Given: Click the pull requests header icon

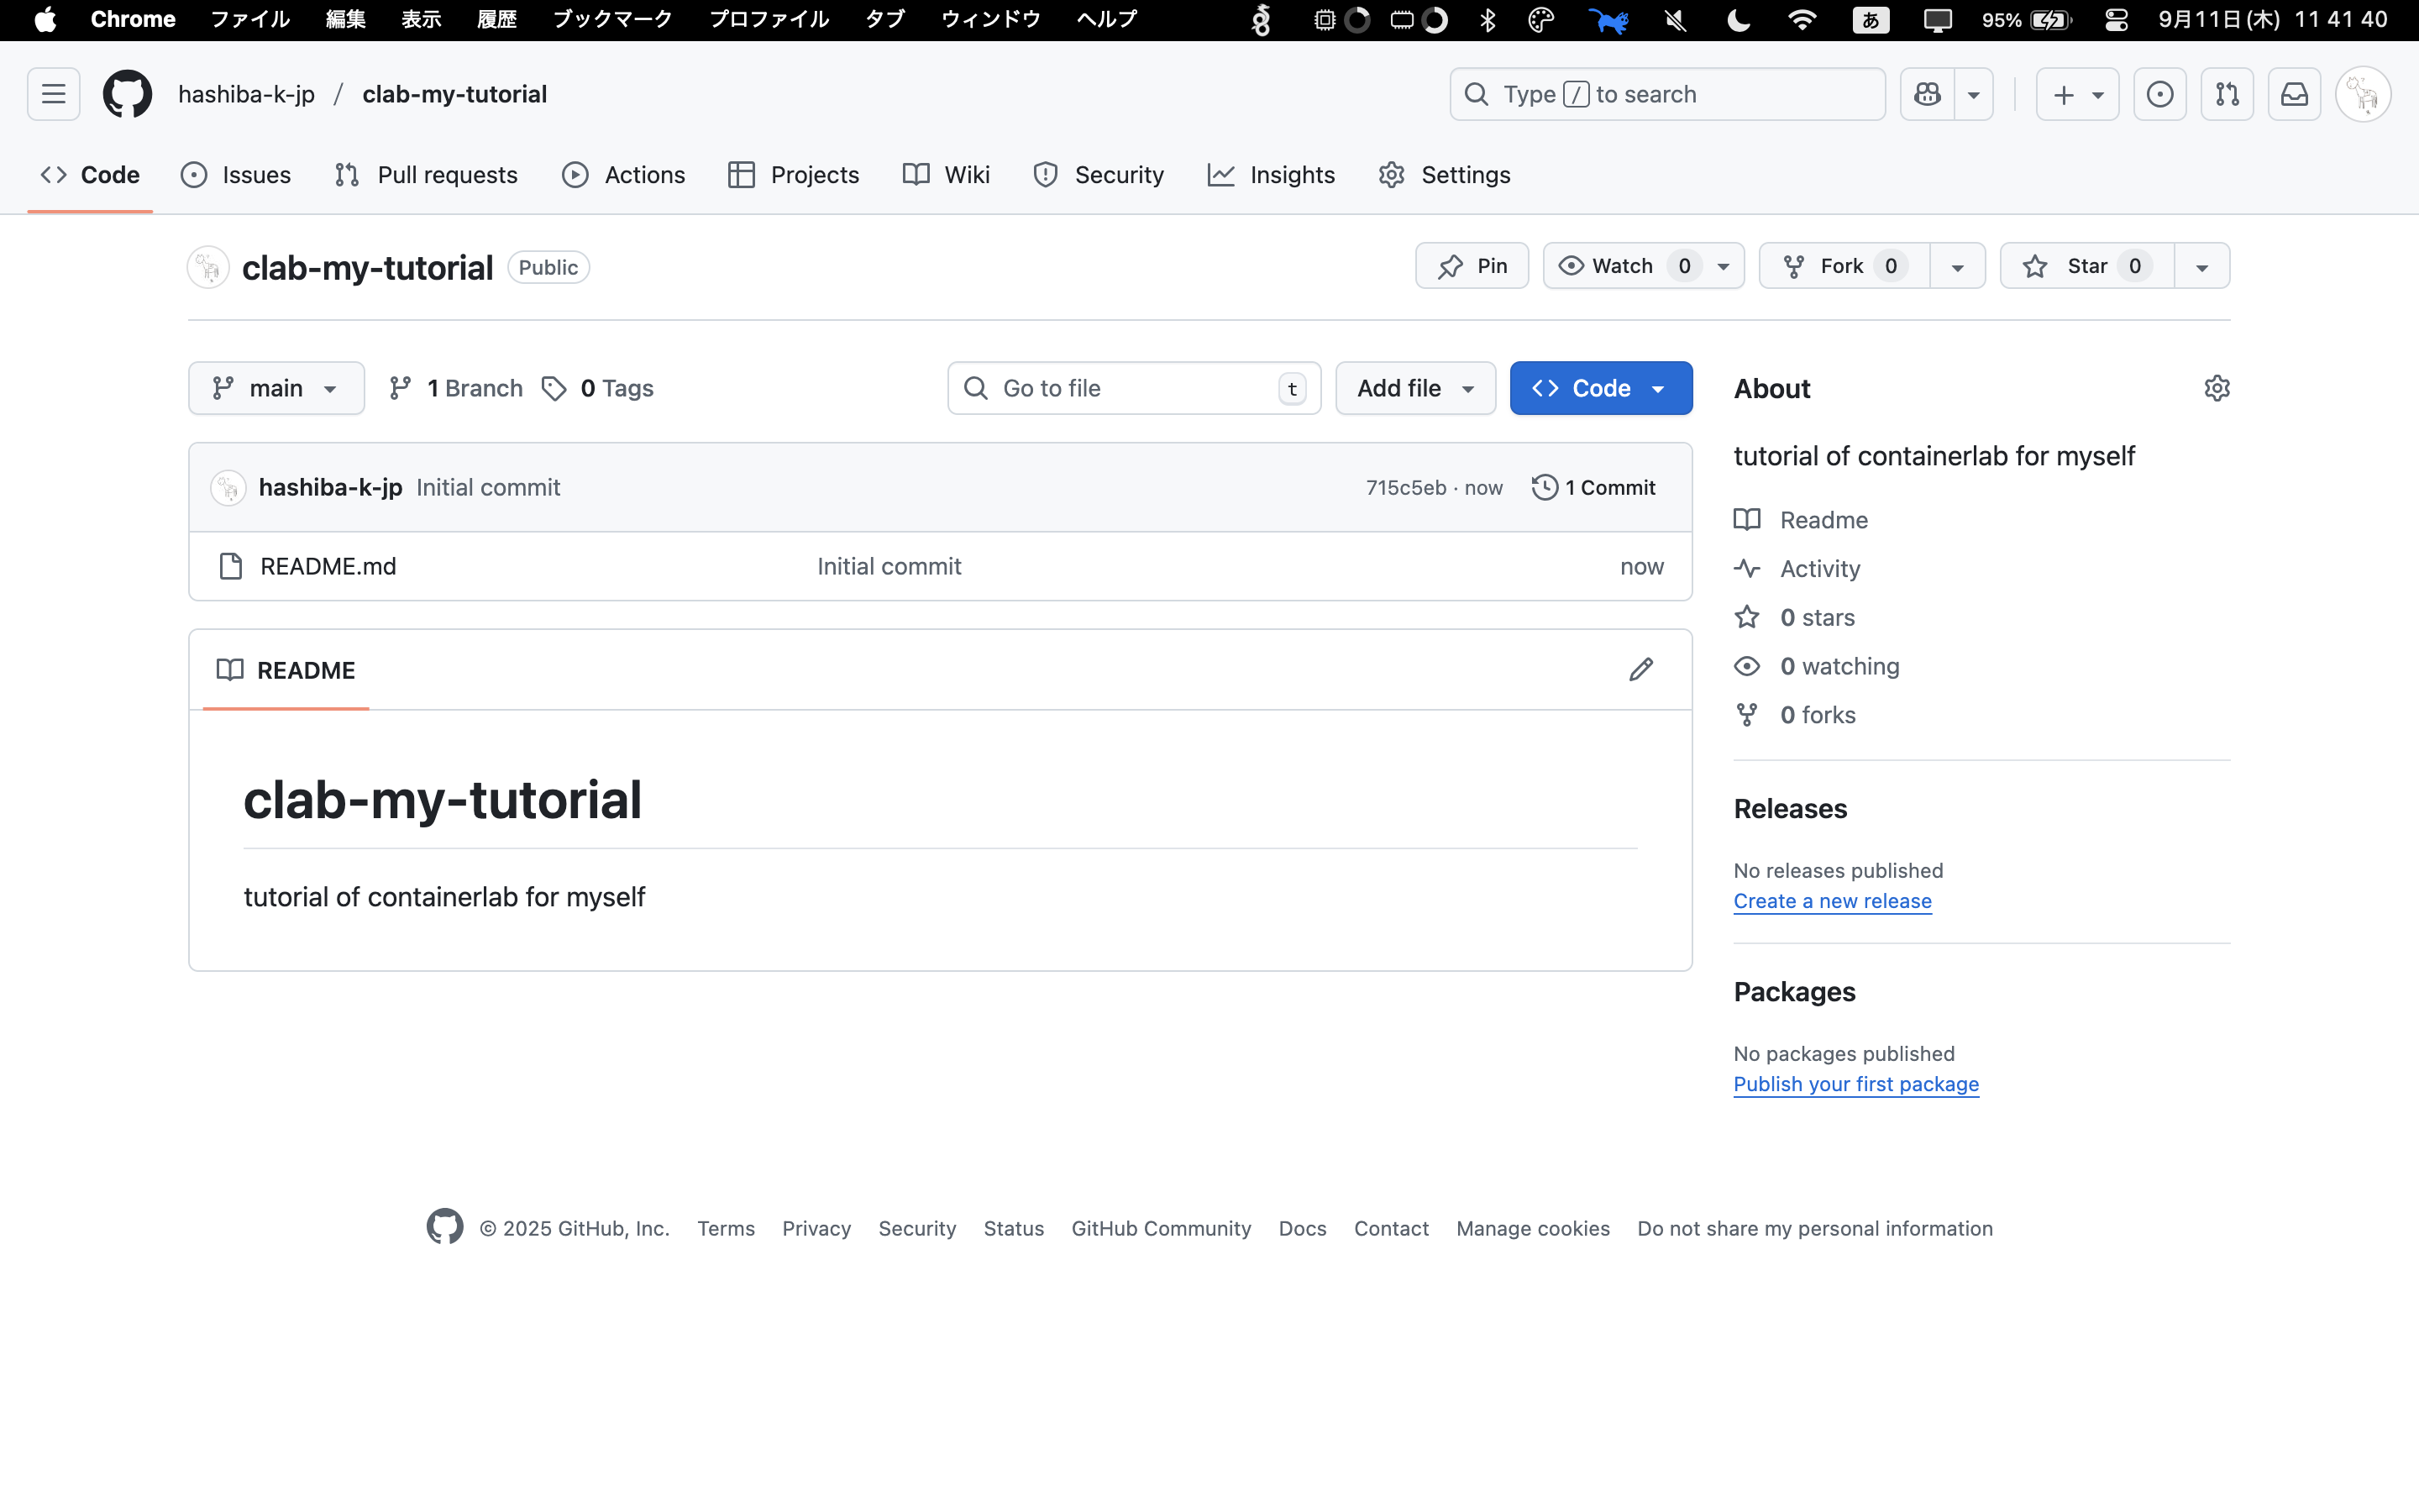Looking at the screenshot, I should click(2226, 94).
